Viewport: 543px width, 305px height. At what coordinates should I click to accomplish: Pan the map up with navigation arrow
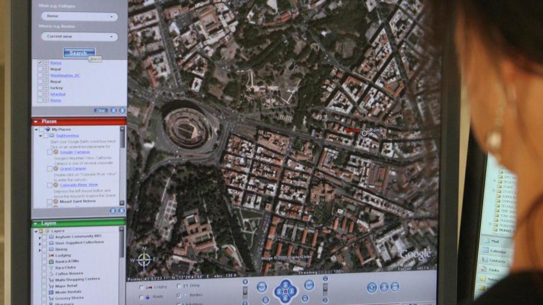tap(285, 285)
